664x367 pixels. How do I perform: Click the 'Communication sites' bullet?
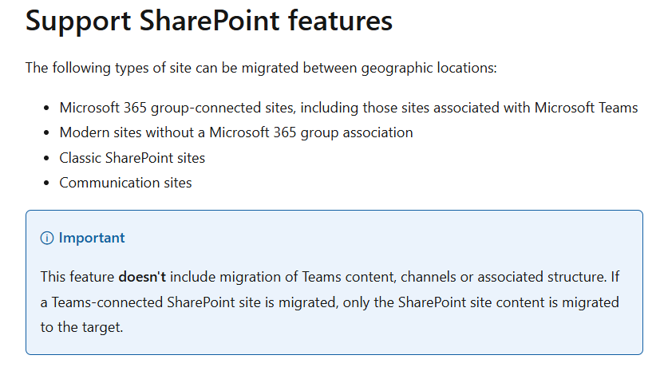[126, 183]
